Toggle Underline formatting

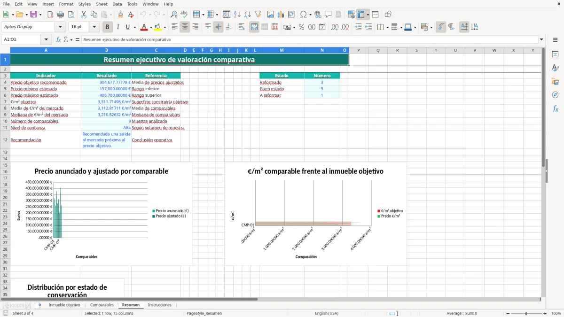tap(128, 27)
